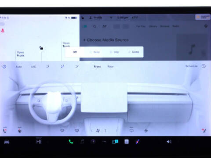Toggle the steering wheel heater icon
Viewport: 211px width, 158px height.
(x=20, y=130)
